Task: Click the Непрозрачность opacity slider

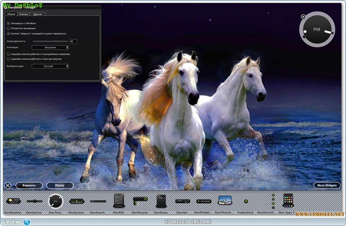Action: pyautogui.click(x=50, y=41)
